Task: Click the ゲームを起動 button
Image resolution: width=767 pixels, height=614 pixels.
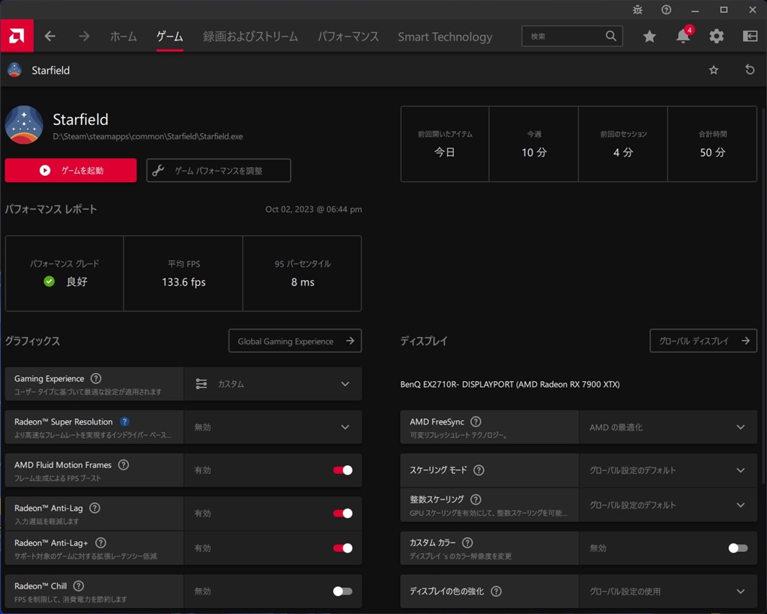Action: [x=71, y=170]
